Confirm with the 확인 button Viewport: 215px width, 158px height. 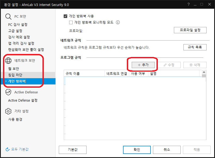point(137,150)
